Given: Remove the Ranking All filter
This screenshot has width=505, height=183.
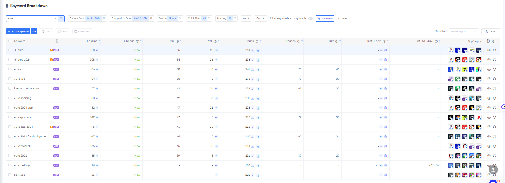Looking at the screenshot, I should tap(235, 18).
